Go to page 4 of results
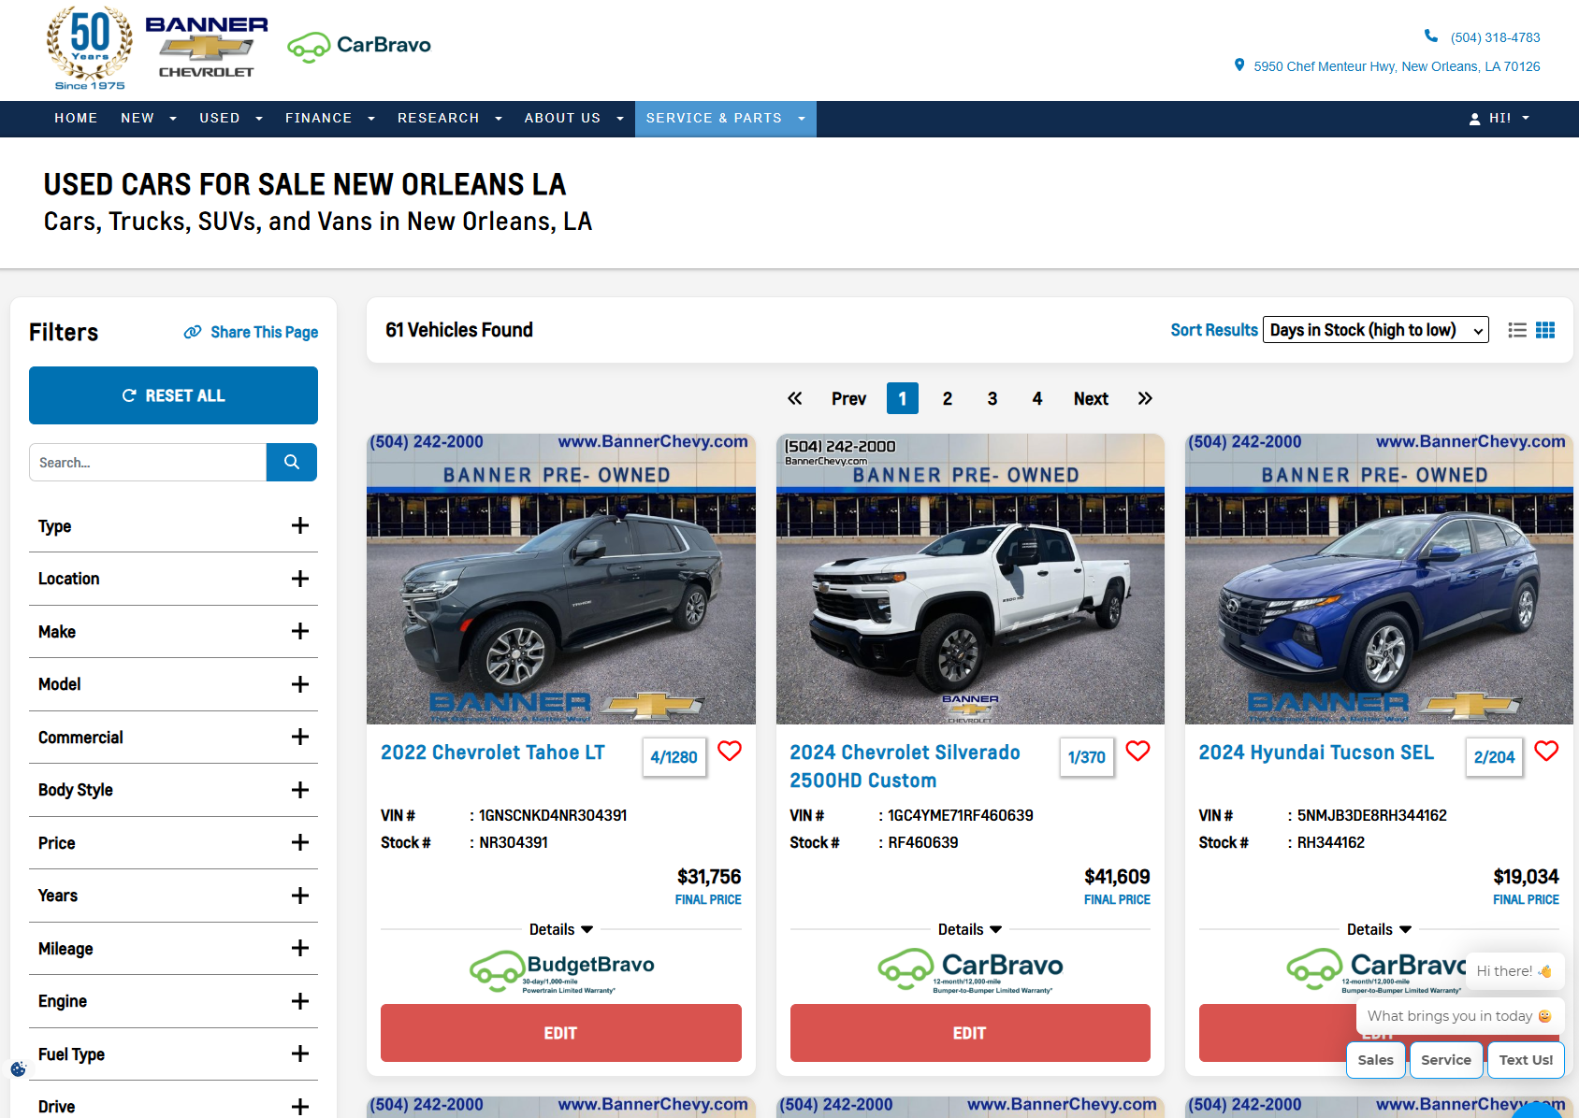The width and height of the screenshot is (1579, 1118). [1037, 398]
